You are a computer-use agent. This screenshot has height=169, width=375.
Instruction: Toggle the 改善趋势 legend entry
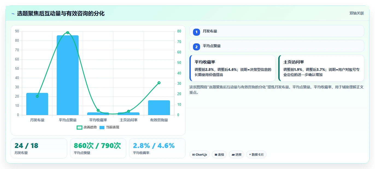coord(87,127)
